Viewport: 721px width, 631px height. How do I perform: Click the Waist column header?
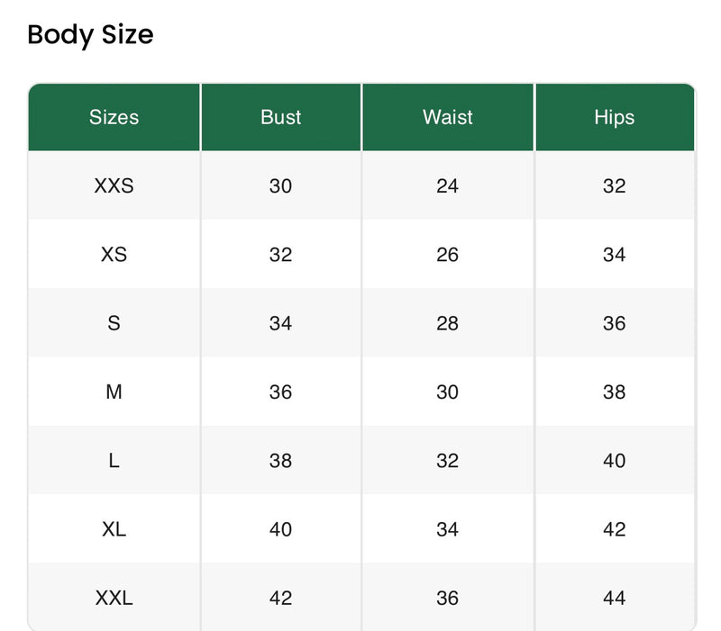point(447,117)
